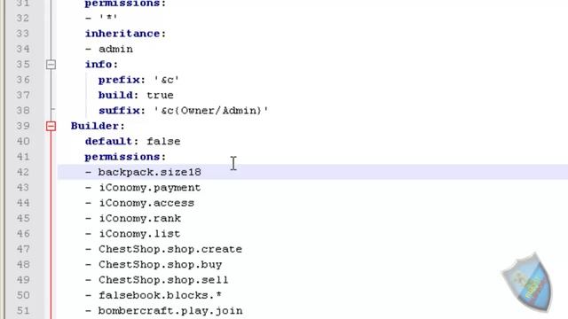568x319 pixels.
Task: Click the 'iConomy.list' entry
Action: 139,233
